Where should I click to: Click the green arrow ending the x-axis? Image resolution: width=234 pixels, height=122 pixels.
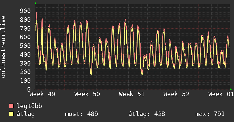click(x=231, y=89)
